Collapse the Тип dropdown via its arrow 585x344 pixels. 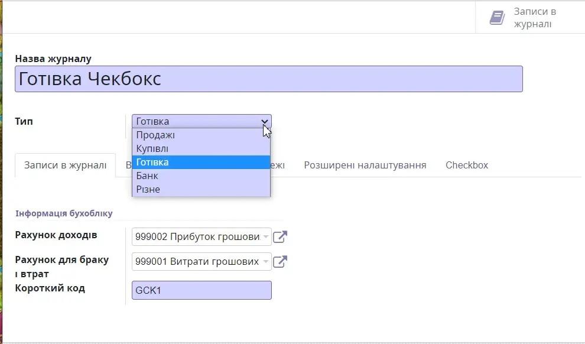coord(265,121)
